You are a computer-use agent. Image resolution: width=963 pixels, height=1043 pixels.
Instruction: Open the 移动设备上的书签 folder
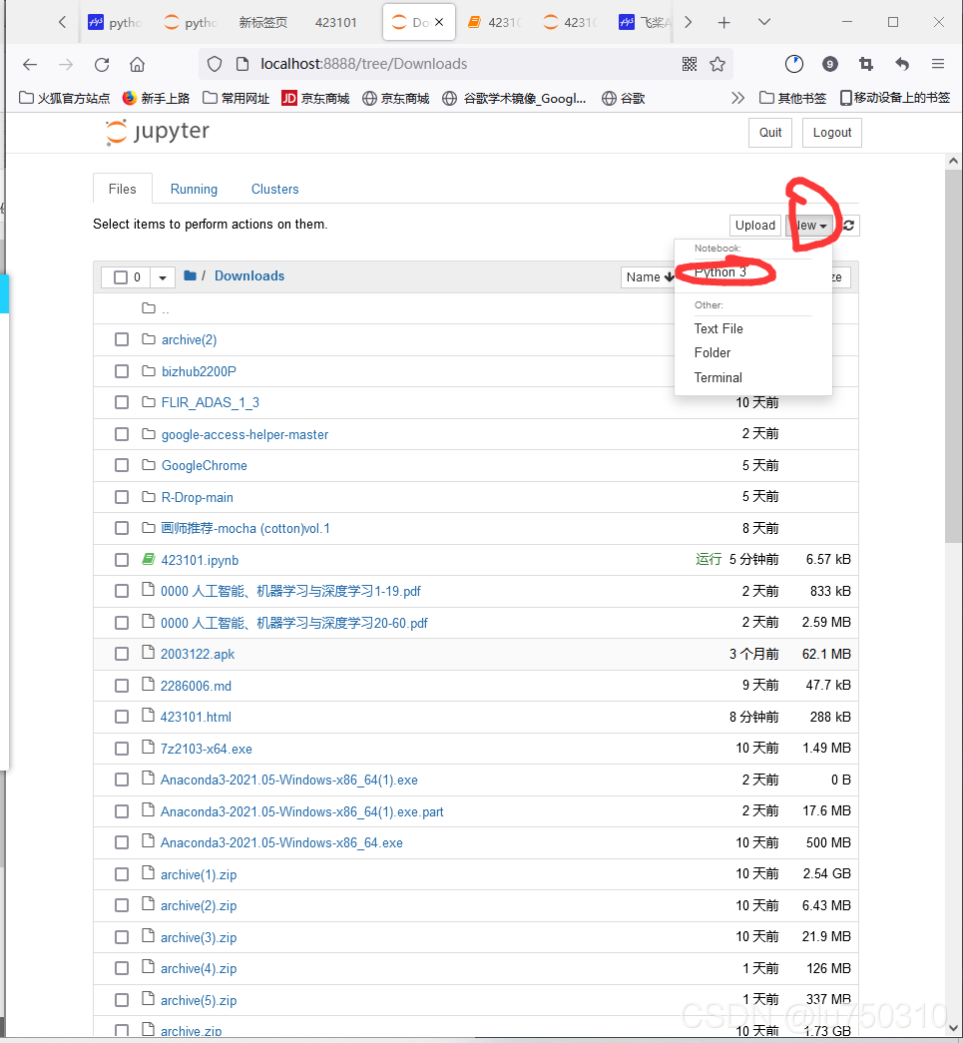895,99
